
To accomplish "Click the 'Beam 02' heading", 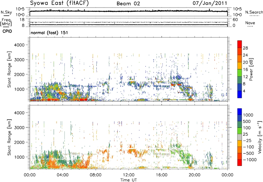I will [x=128, y=4].
